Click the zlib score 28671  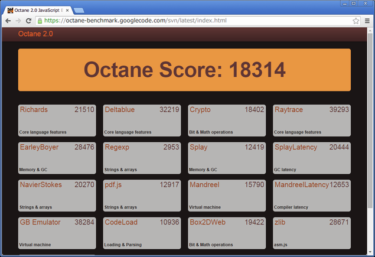(x=339, y=222)
